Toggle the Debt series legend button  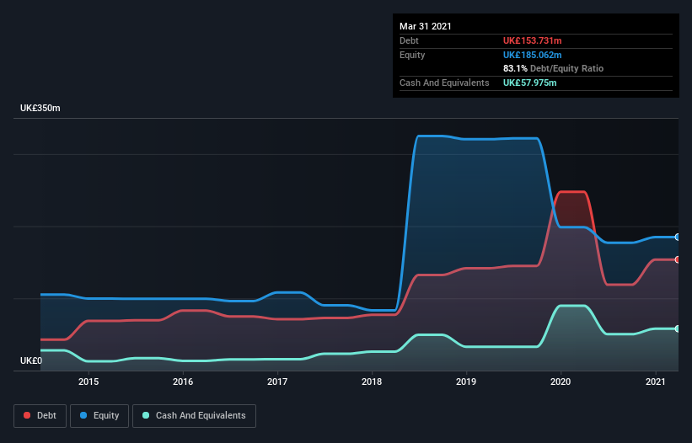tap(40, 416)
